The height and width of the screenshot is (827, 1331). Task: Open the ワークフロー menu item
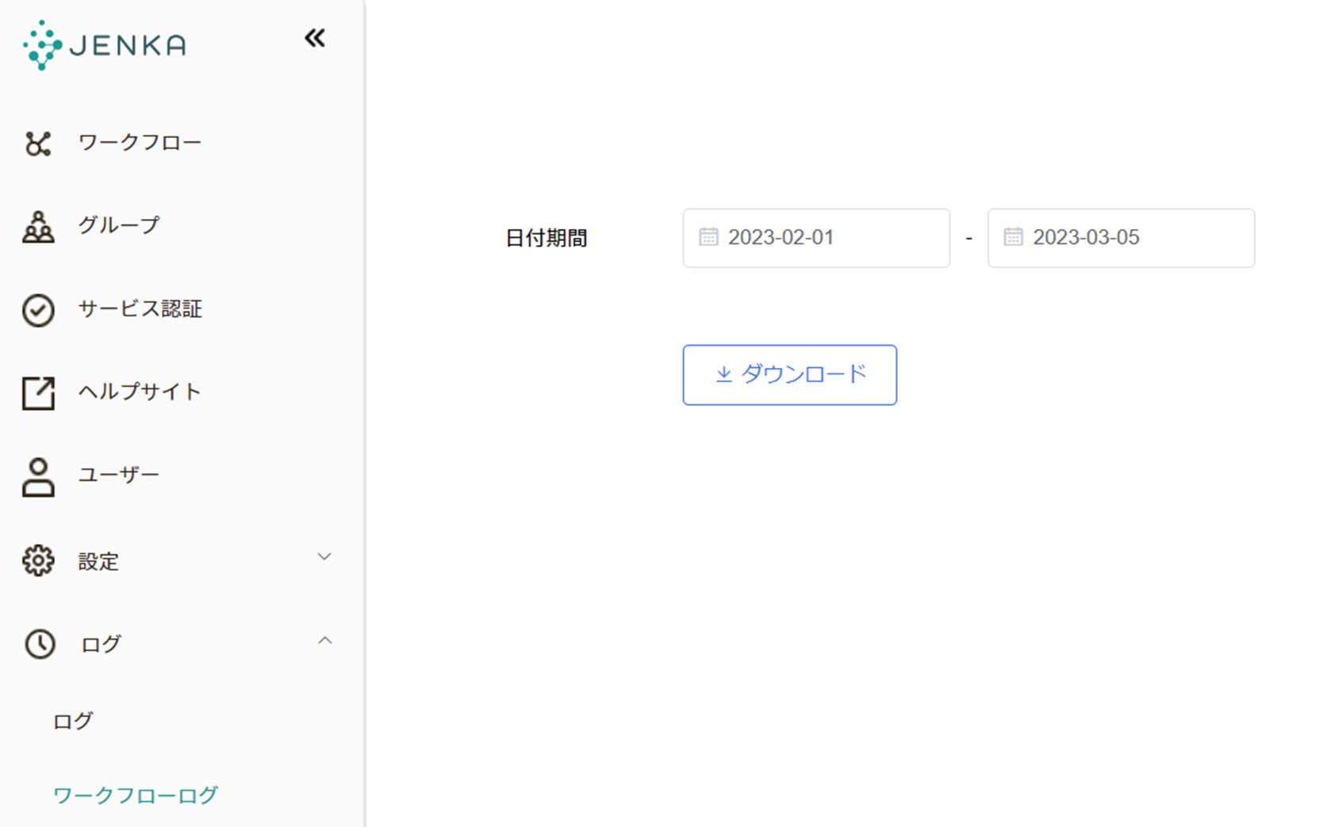(140, 143)
